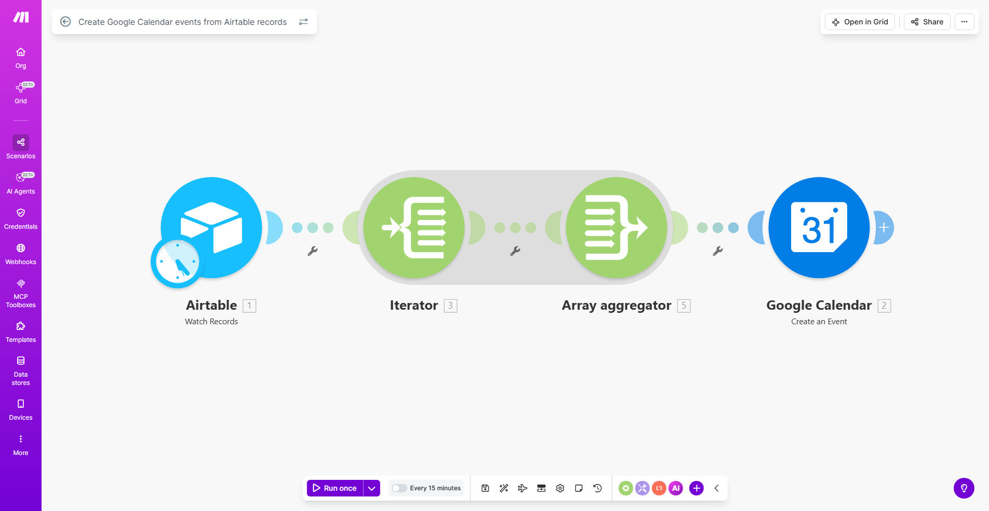Open scenario settings gear icon
This screenshot has height=511, width=989.
click(x=560, y=488)
